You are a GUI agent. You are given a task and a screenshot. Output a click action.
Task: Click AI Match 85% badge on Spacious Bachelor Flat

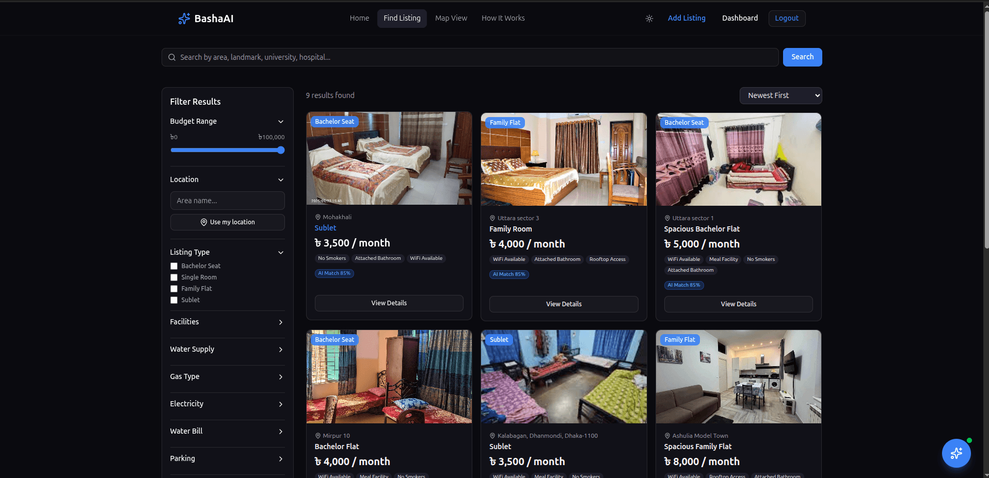(x=684, y=285)
